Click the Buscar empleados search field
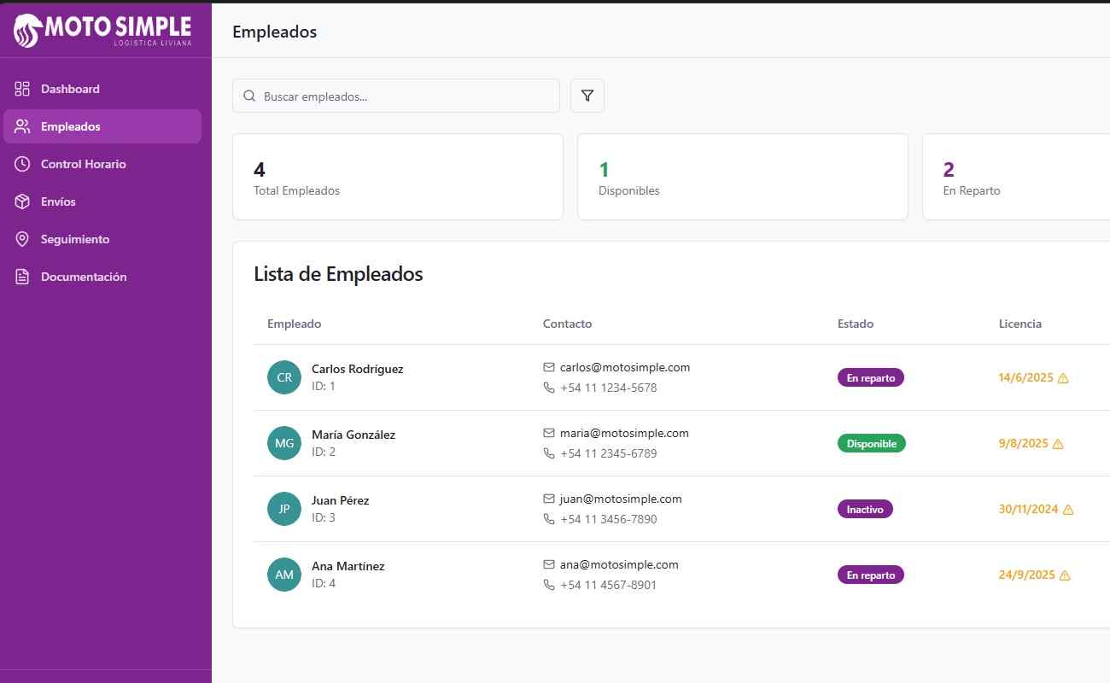Image resolution: width=1110 pixels, height=683 pixels. [396, 96]
